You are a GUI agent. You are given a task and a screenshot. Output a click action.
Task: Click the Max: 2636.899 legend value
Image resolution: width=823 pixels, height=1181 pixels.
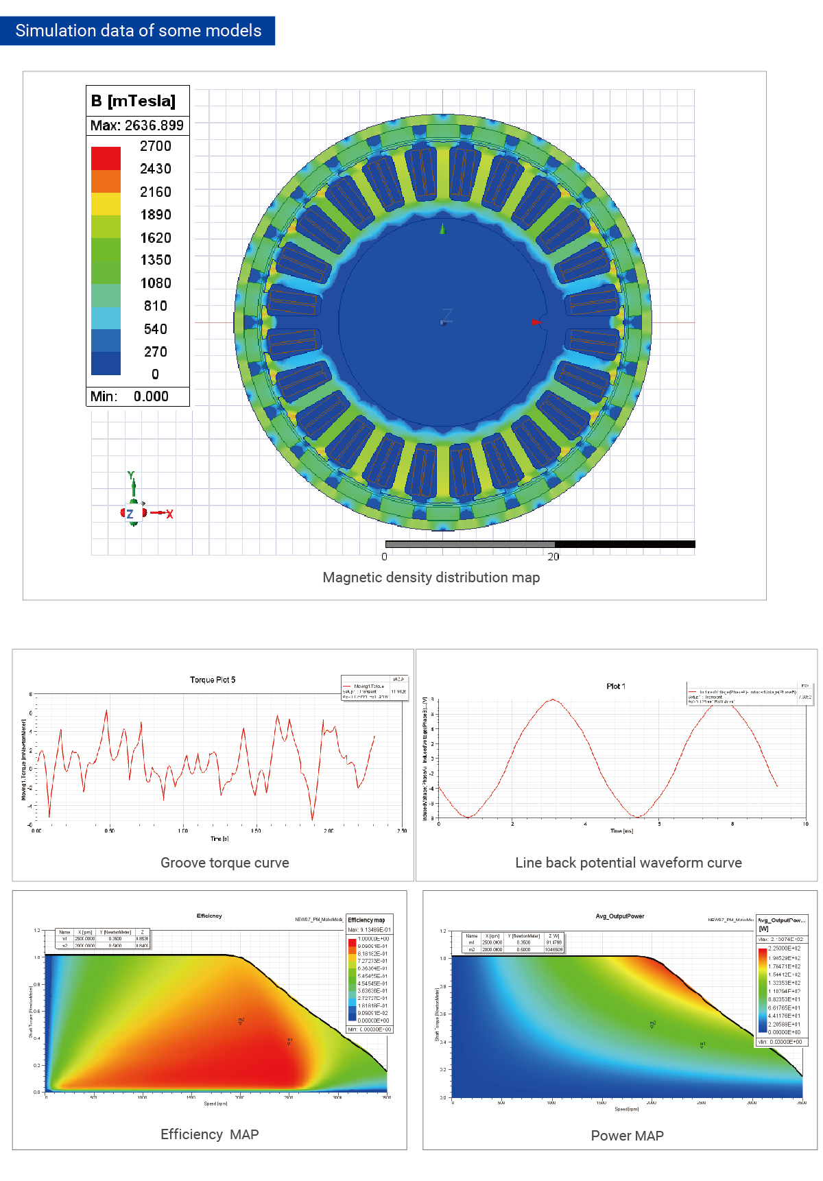[137, 126]
